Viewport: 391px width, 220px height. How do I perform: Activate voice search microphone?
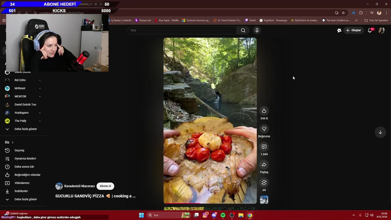[257, 30]
